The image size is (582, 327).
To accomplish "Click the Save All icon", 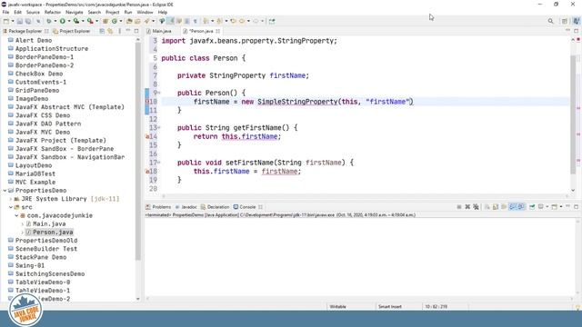I will click(x=28, y=21).
